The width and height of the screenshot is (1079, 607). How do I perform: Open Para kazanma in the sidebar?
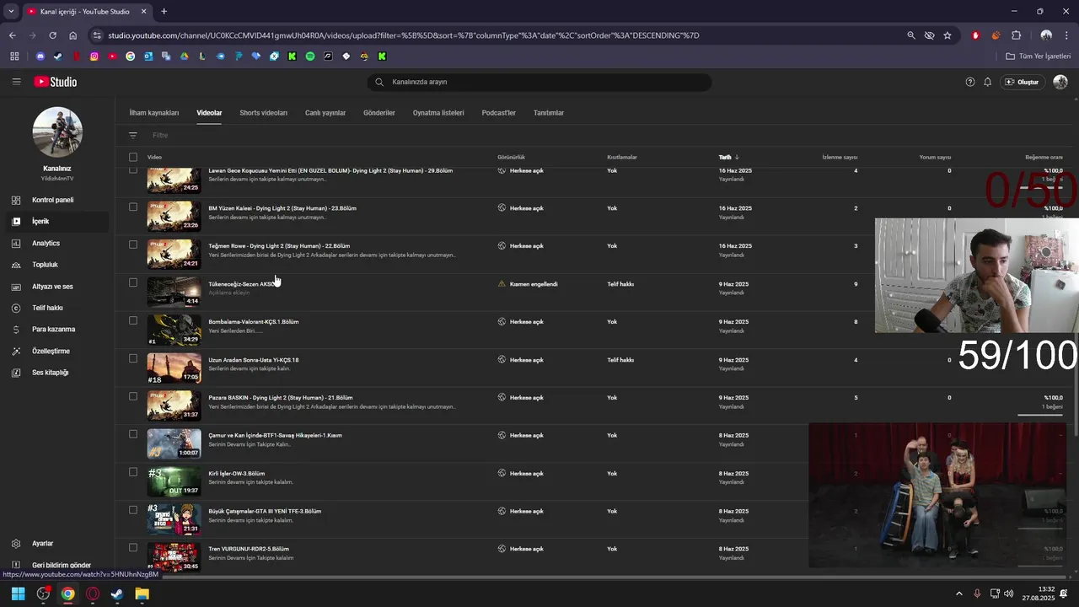[x=55, y=329]
